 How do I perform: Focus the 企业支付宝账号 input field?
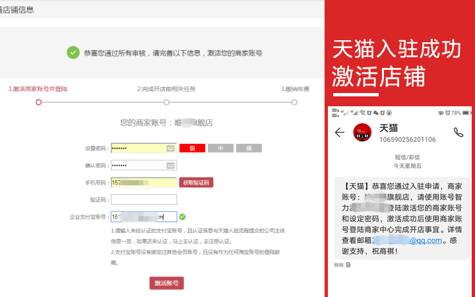click(144, 216)
